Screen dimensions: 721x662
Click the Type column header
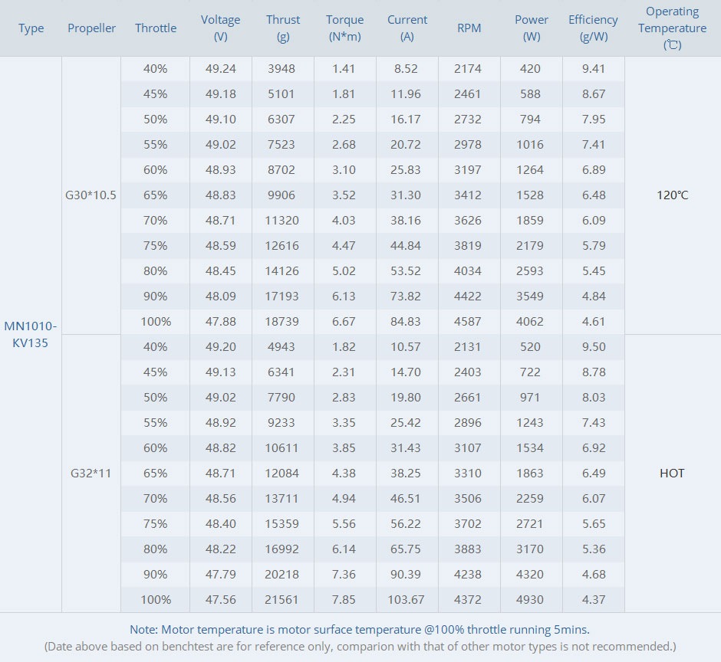pyautogui.click(x=31, y=28)
